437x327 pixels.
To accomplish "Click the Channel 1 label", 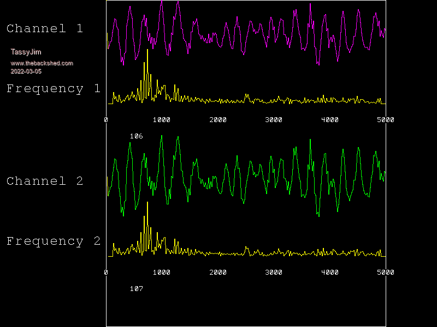I will pyautogui.click(x=45, y=29).
